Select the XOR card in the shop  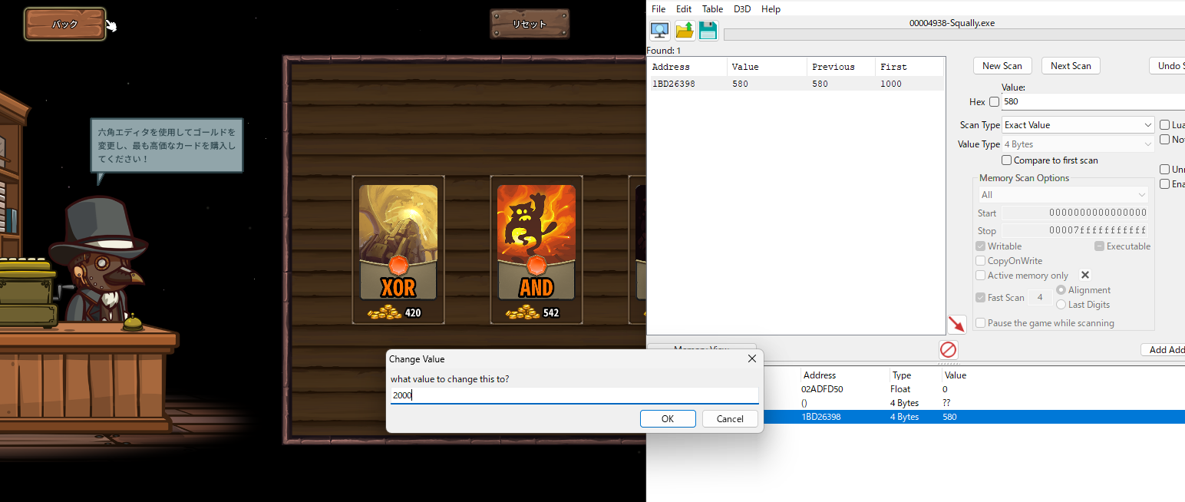398,249
